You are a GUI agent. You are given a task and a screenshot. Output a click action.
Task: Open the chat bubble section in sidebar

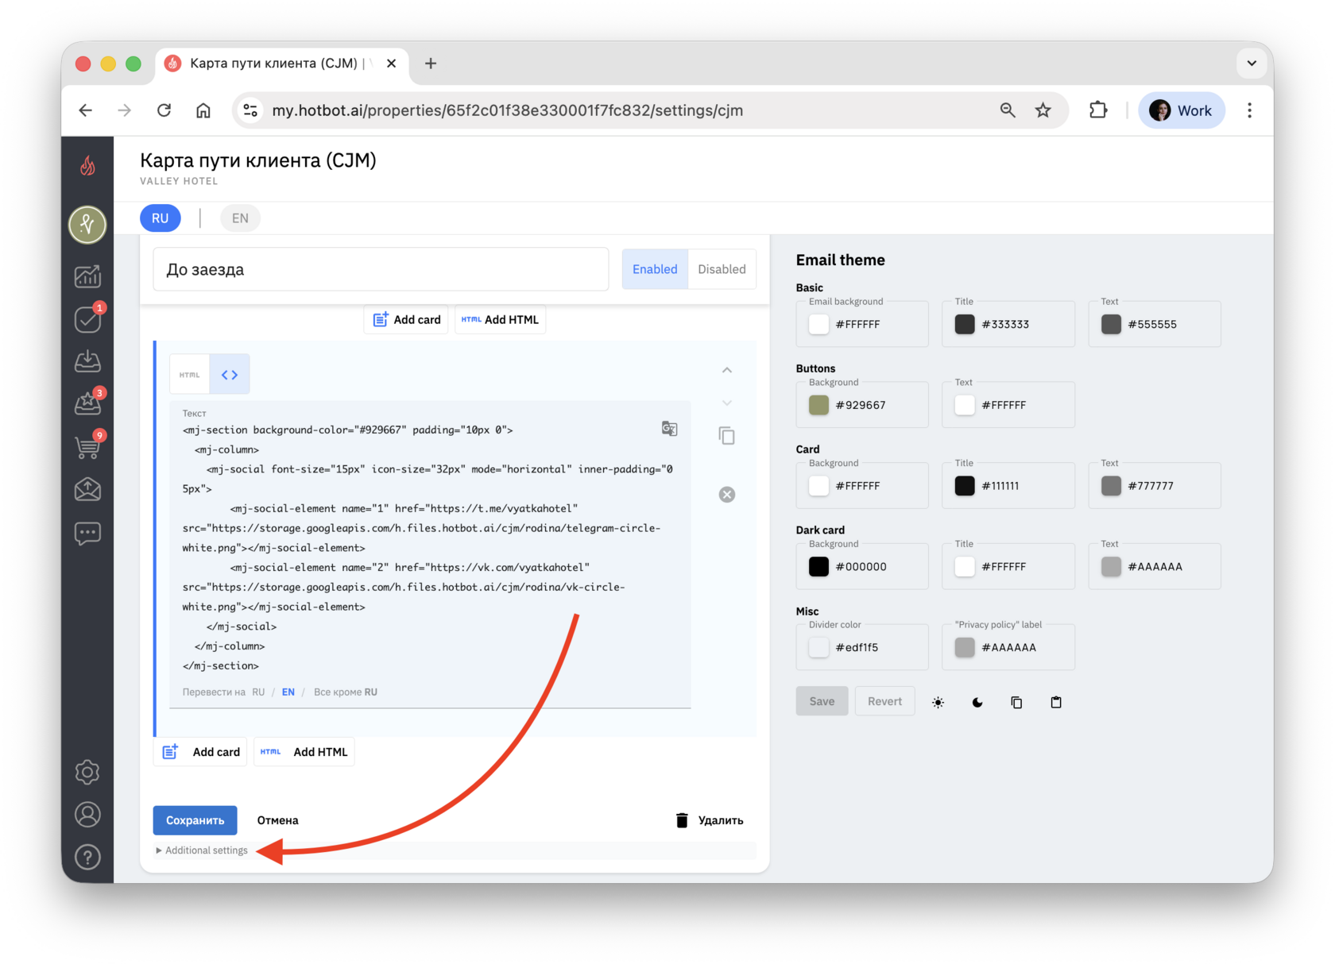(87, 533)
